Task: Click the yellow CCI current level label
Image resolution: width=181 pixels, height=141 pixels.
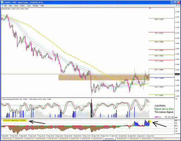Action: pos(15,120)
